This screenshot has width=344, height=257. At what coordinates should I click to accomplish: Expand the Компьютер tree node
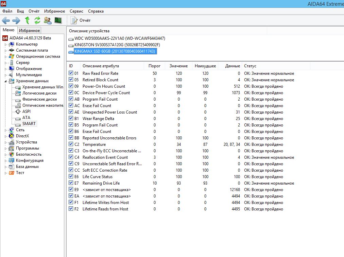(x=5, y=45)
